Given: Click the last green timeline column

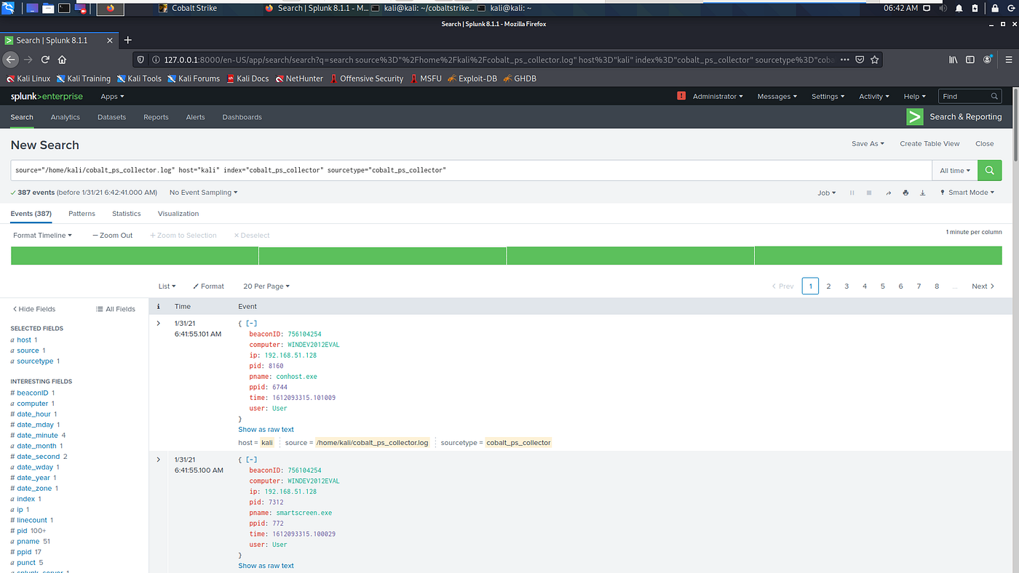Looking at the screenshot, I should tap(878, 256).
